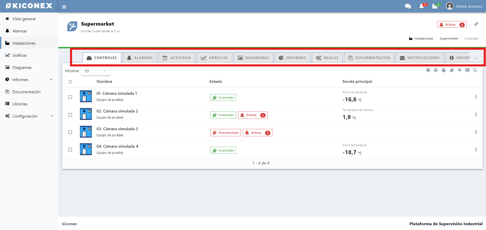Viewport: 486px width, 230px height.
Task: Switch to grid view icon
Action: click(x=467, y=70)
